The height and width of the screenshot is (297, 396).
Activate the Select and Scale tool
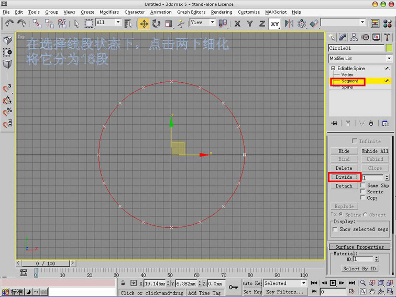[x=169, y=24]
